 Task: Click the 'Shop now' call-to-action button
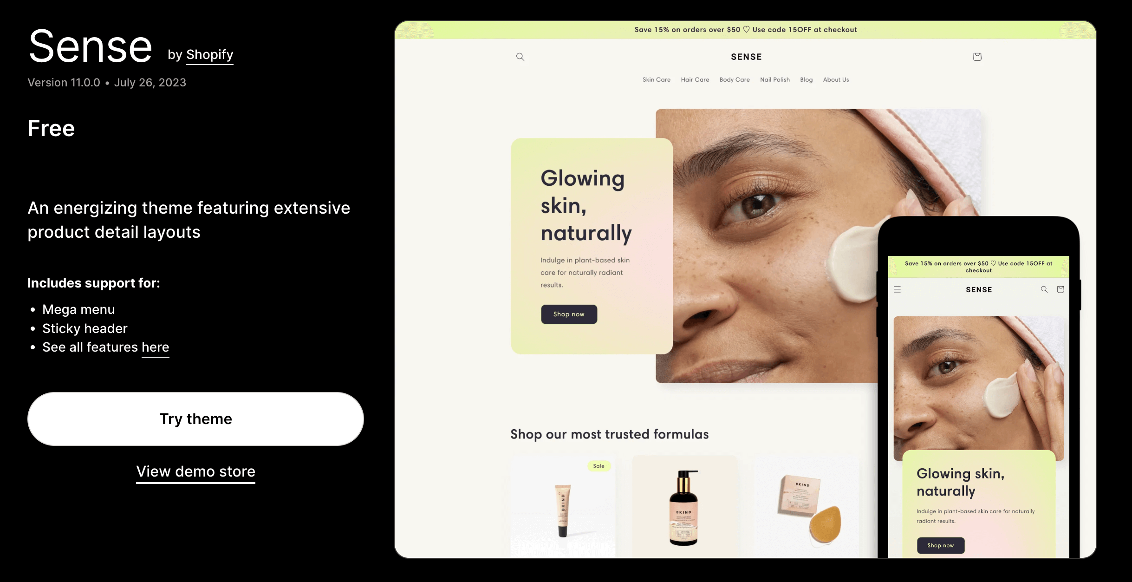[568, 314]
